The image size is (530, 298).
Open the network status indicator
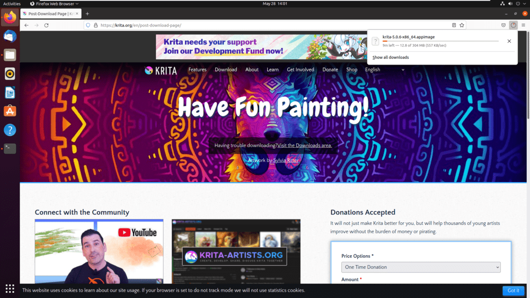(502, 4)
